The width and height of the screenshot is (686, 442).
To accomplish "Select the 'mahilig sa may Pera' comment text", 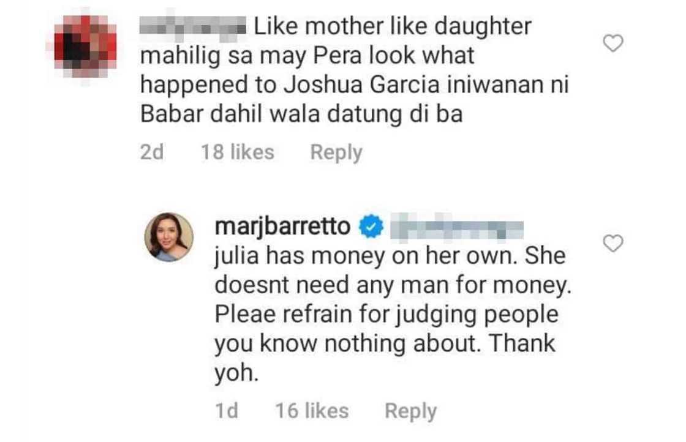I will [x=307, y=56].
